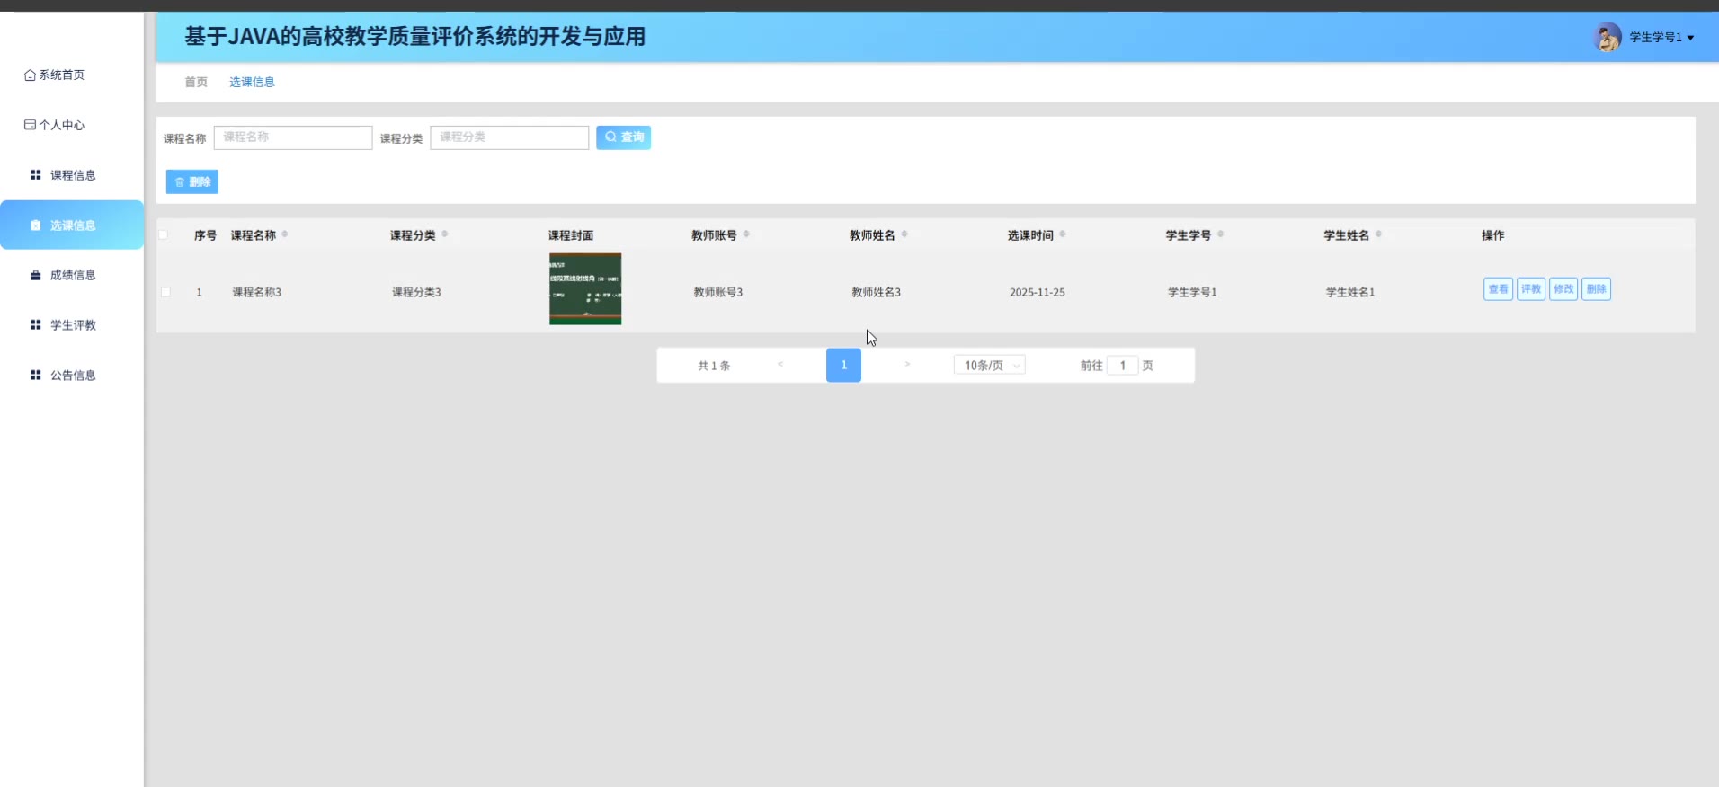Image resolution: width=1719 pixels, height=787 pixels.
Task: Check the checkbox for row 1
Action: (x=165, y=292)
